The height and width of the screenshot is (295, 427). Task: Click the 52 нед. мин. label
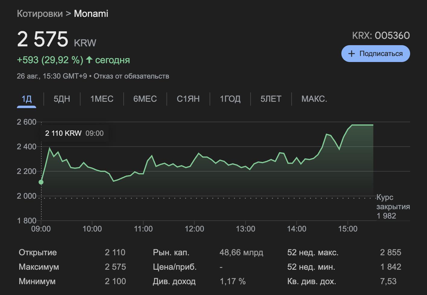311,267
